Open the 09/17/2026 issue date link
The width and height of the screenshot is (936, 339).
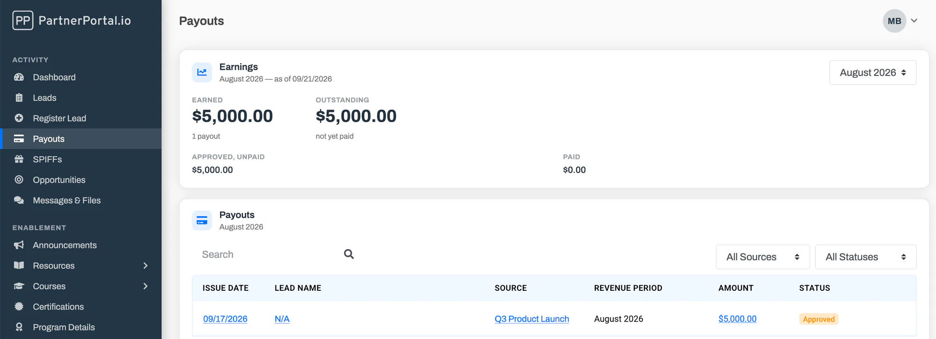point(225,319)
